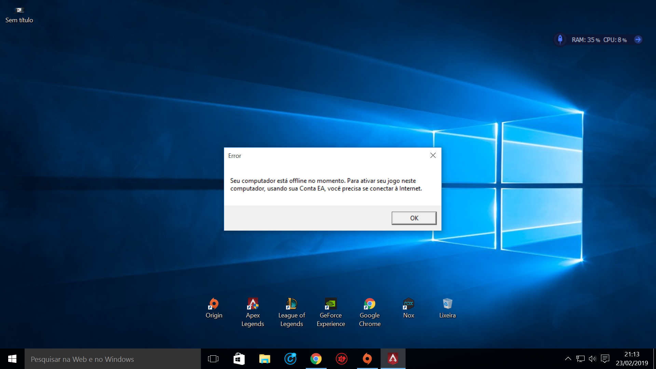Click the arrow on RAM CPU widget
Viewport: 656px width, 369px height.
coord(638,40)
